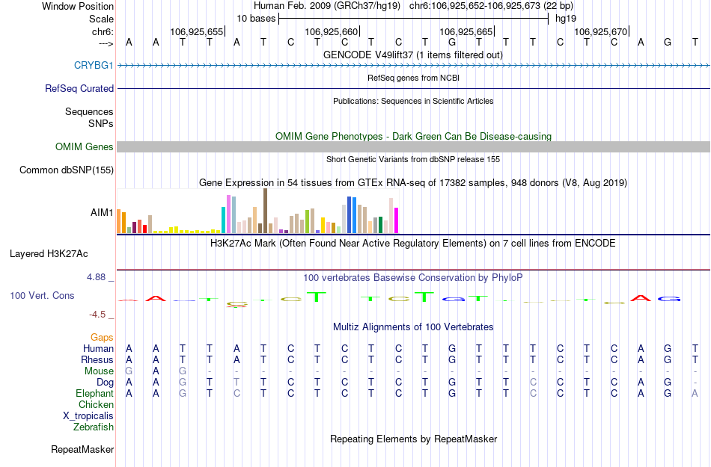Click the GTEx Gene Expression title
This screenshot has width=711, height=467.
[413, 183]
